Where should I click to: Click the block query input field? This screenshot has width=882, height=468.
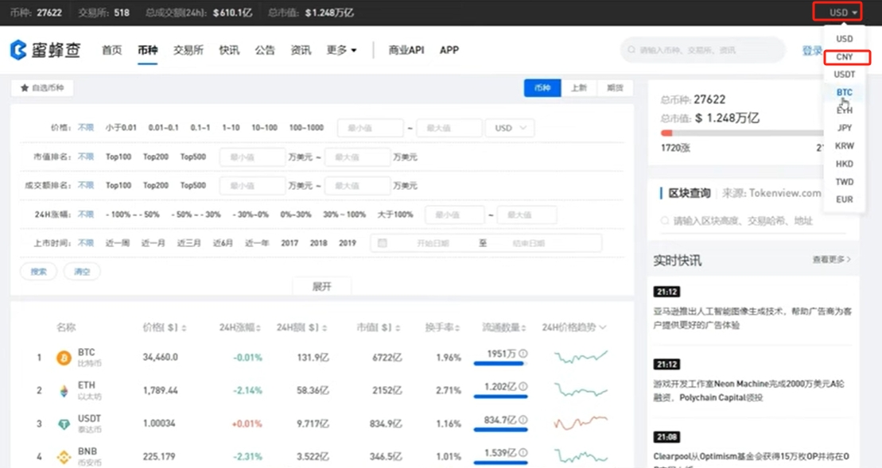752,221
